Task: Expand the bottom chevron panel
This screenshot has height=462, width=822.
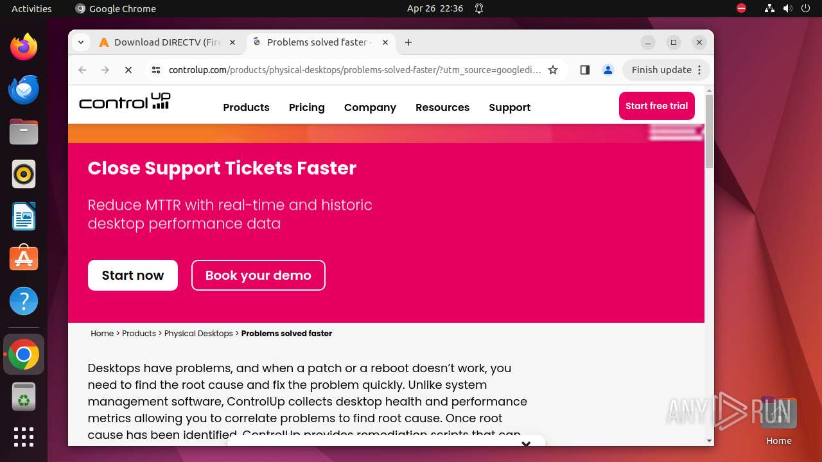Action: click(x=526, y=443)
